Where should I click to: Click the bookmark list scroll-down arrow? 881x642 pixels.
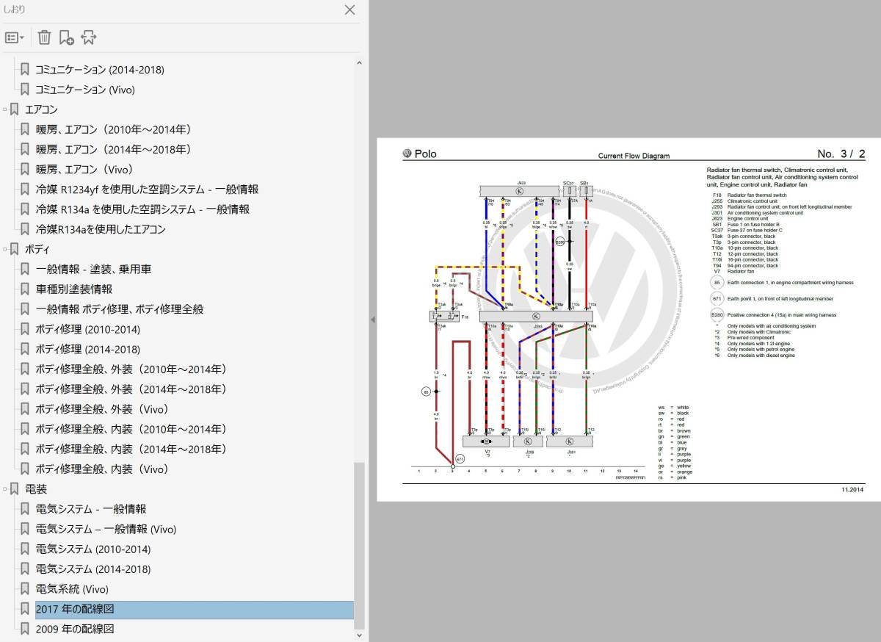pos(359,634)
